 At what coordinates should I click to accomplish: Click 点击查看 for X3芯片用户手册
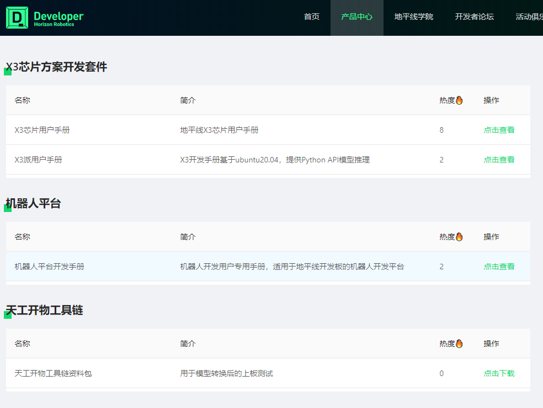click(499, 130)
